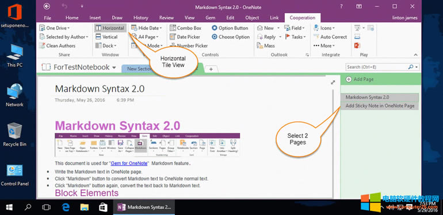The height and width of the screenshot is (215, 443).
Task: Click the scanner-like icon in the Play group
Action: point(357,37)
